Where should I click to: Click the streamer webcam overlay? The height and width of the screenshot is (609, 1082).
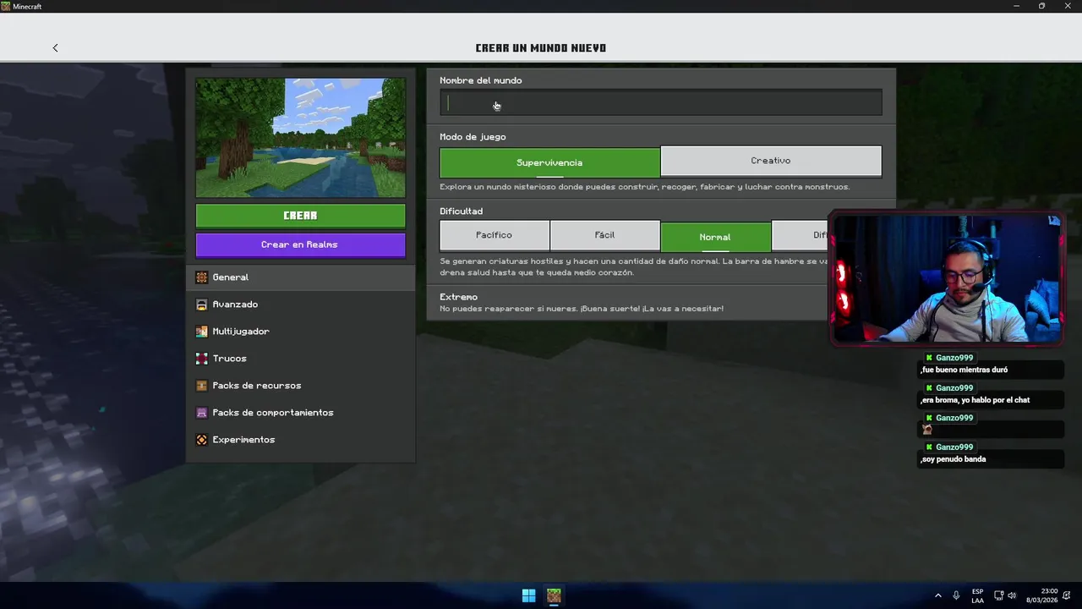click(946, 279)
